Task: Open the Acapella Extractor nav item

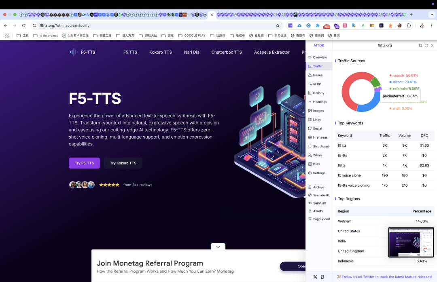Action: click(x=272, y=52)
